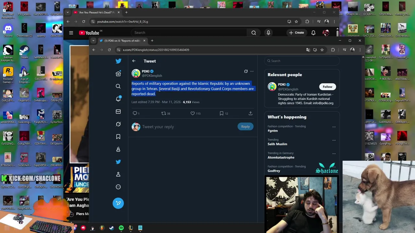The height and width of the screenshot is (233, 415).
Task: Click the Twitter Search box
Action: click(x=302, y=61)
